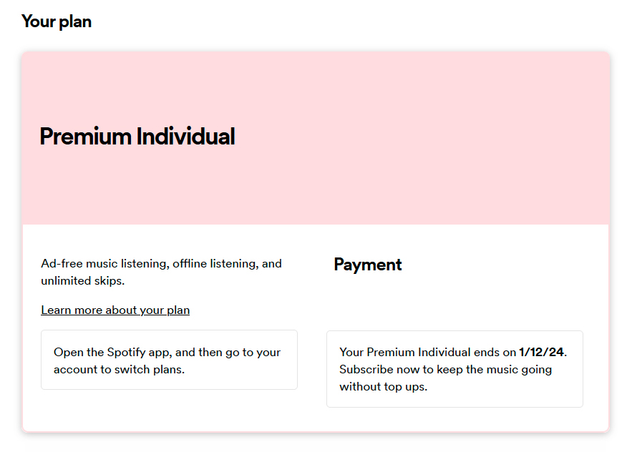The width and height of the screenshot is (632, 452).
Task: Click the word Premium in the plan title
Action: tap(85, 136)
